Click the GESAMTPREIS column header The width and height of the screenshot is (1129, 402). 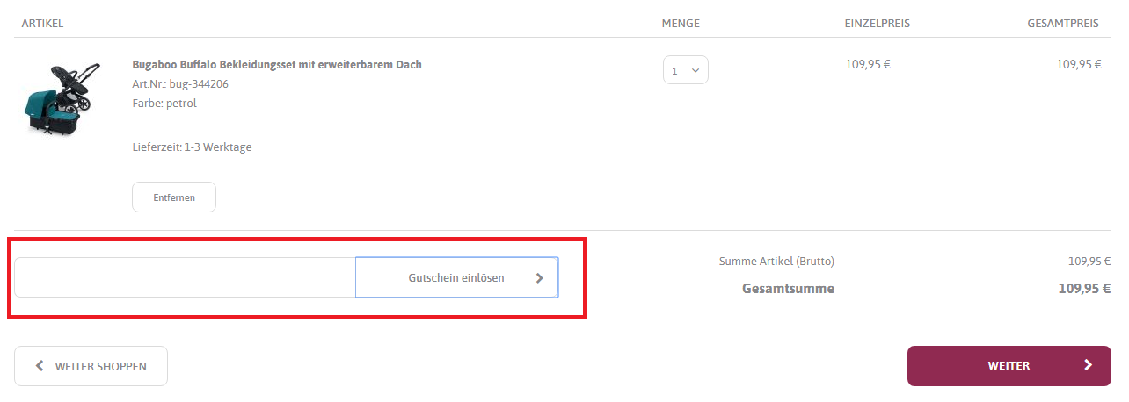1062,24
